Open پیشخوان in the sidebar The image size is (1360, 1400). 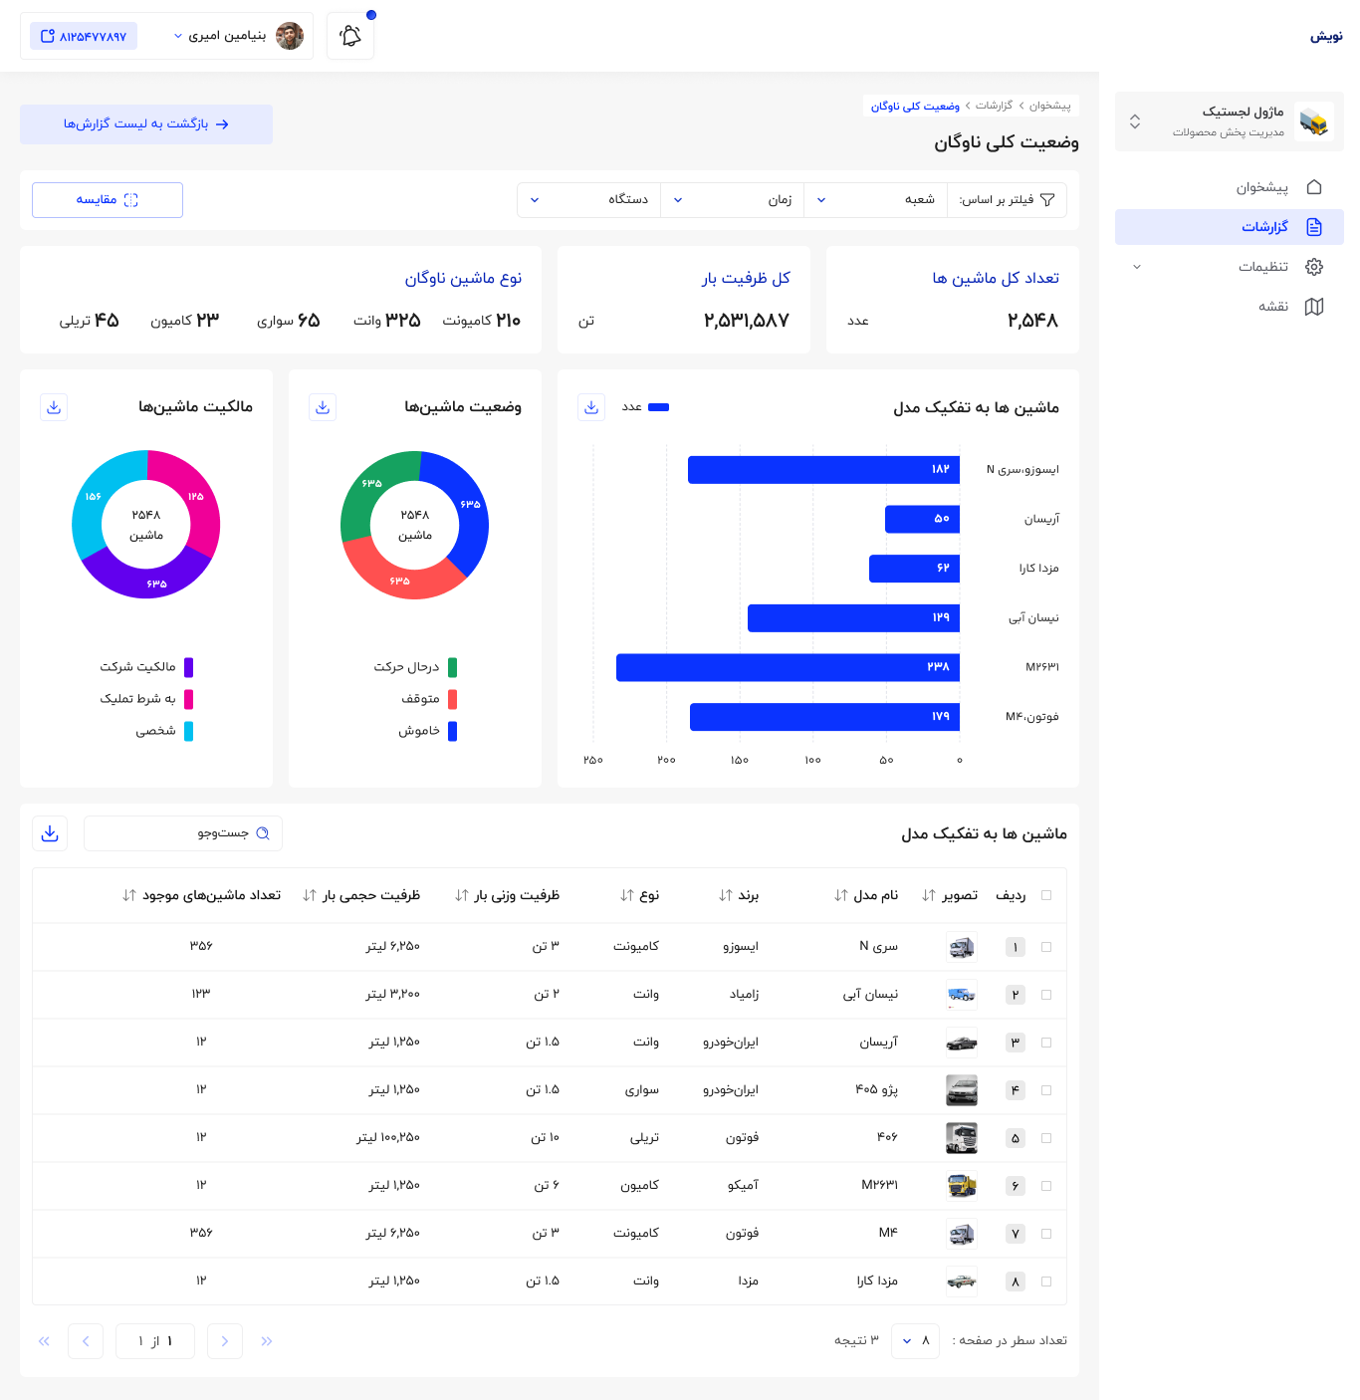[x=1230, y=187]
